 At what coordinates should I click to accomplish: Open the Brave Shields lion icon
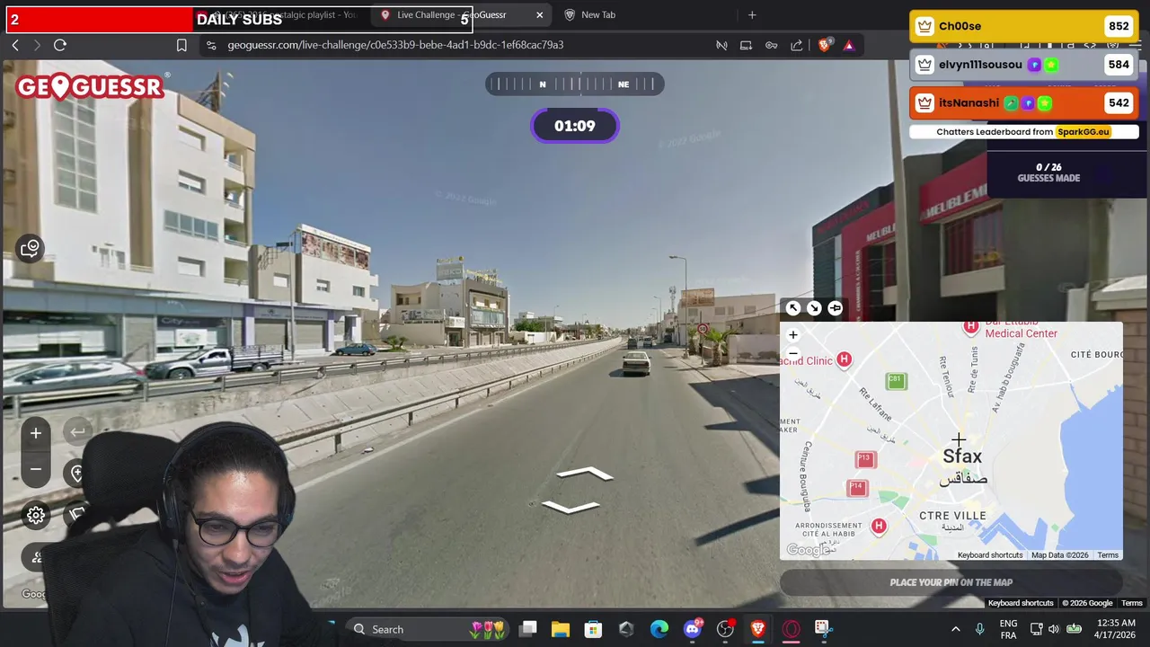coord(824,45)
